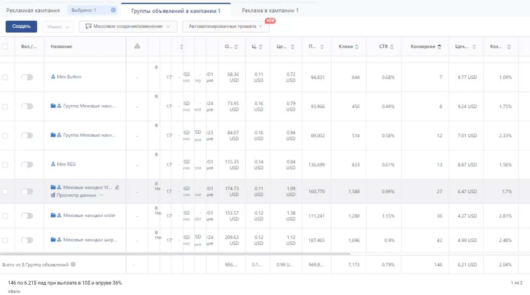530x295 pixels.
Task: Toggle Меховые накидки VI... ad group switch
Action: point(27,191)
